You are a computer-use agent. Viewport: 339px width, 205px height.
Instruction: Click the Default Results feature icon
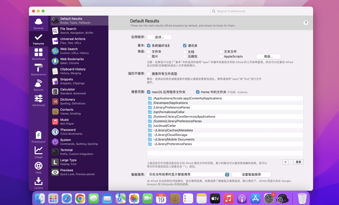coord(55,21)
